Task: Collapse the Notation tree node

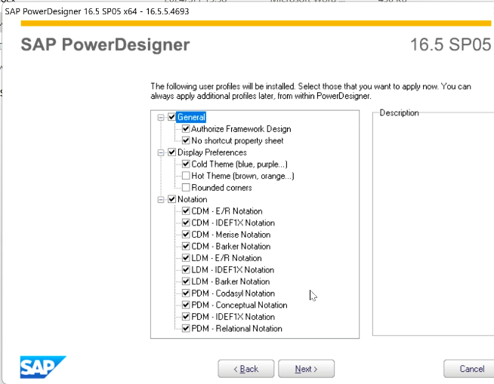Action: coord(161,199)
